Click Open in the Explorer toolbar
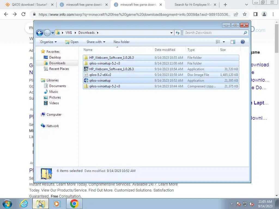 72,42
